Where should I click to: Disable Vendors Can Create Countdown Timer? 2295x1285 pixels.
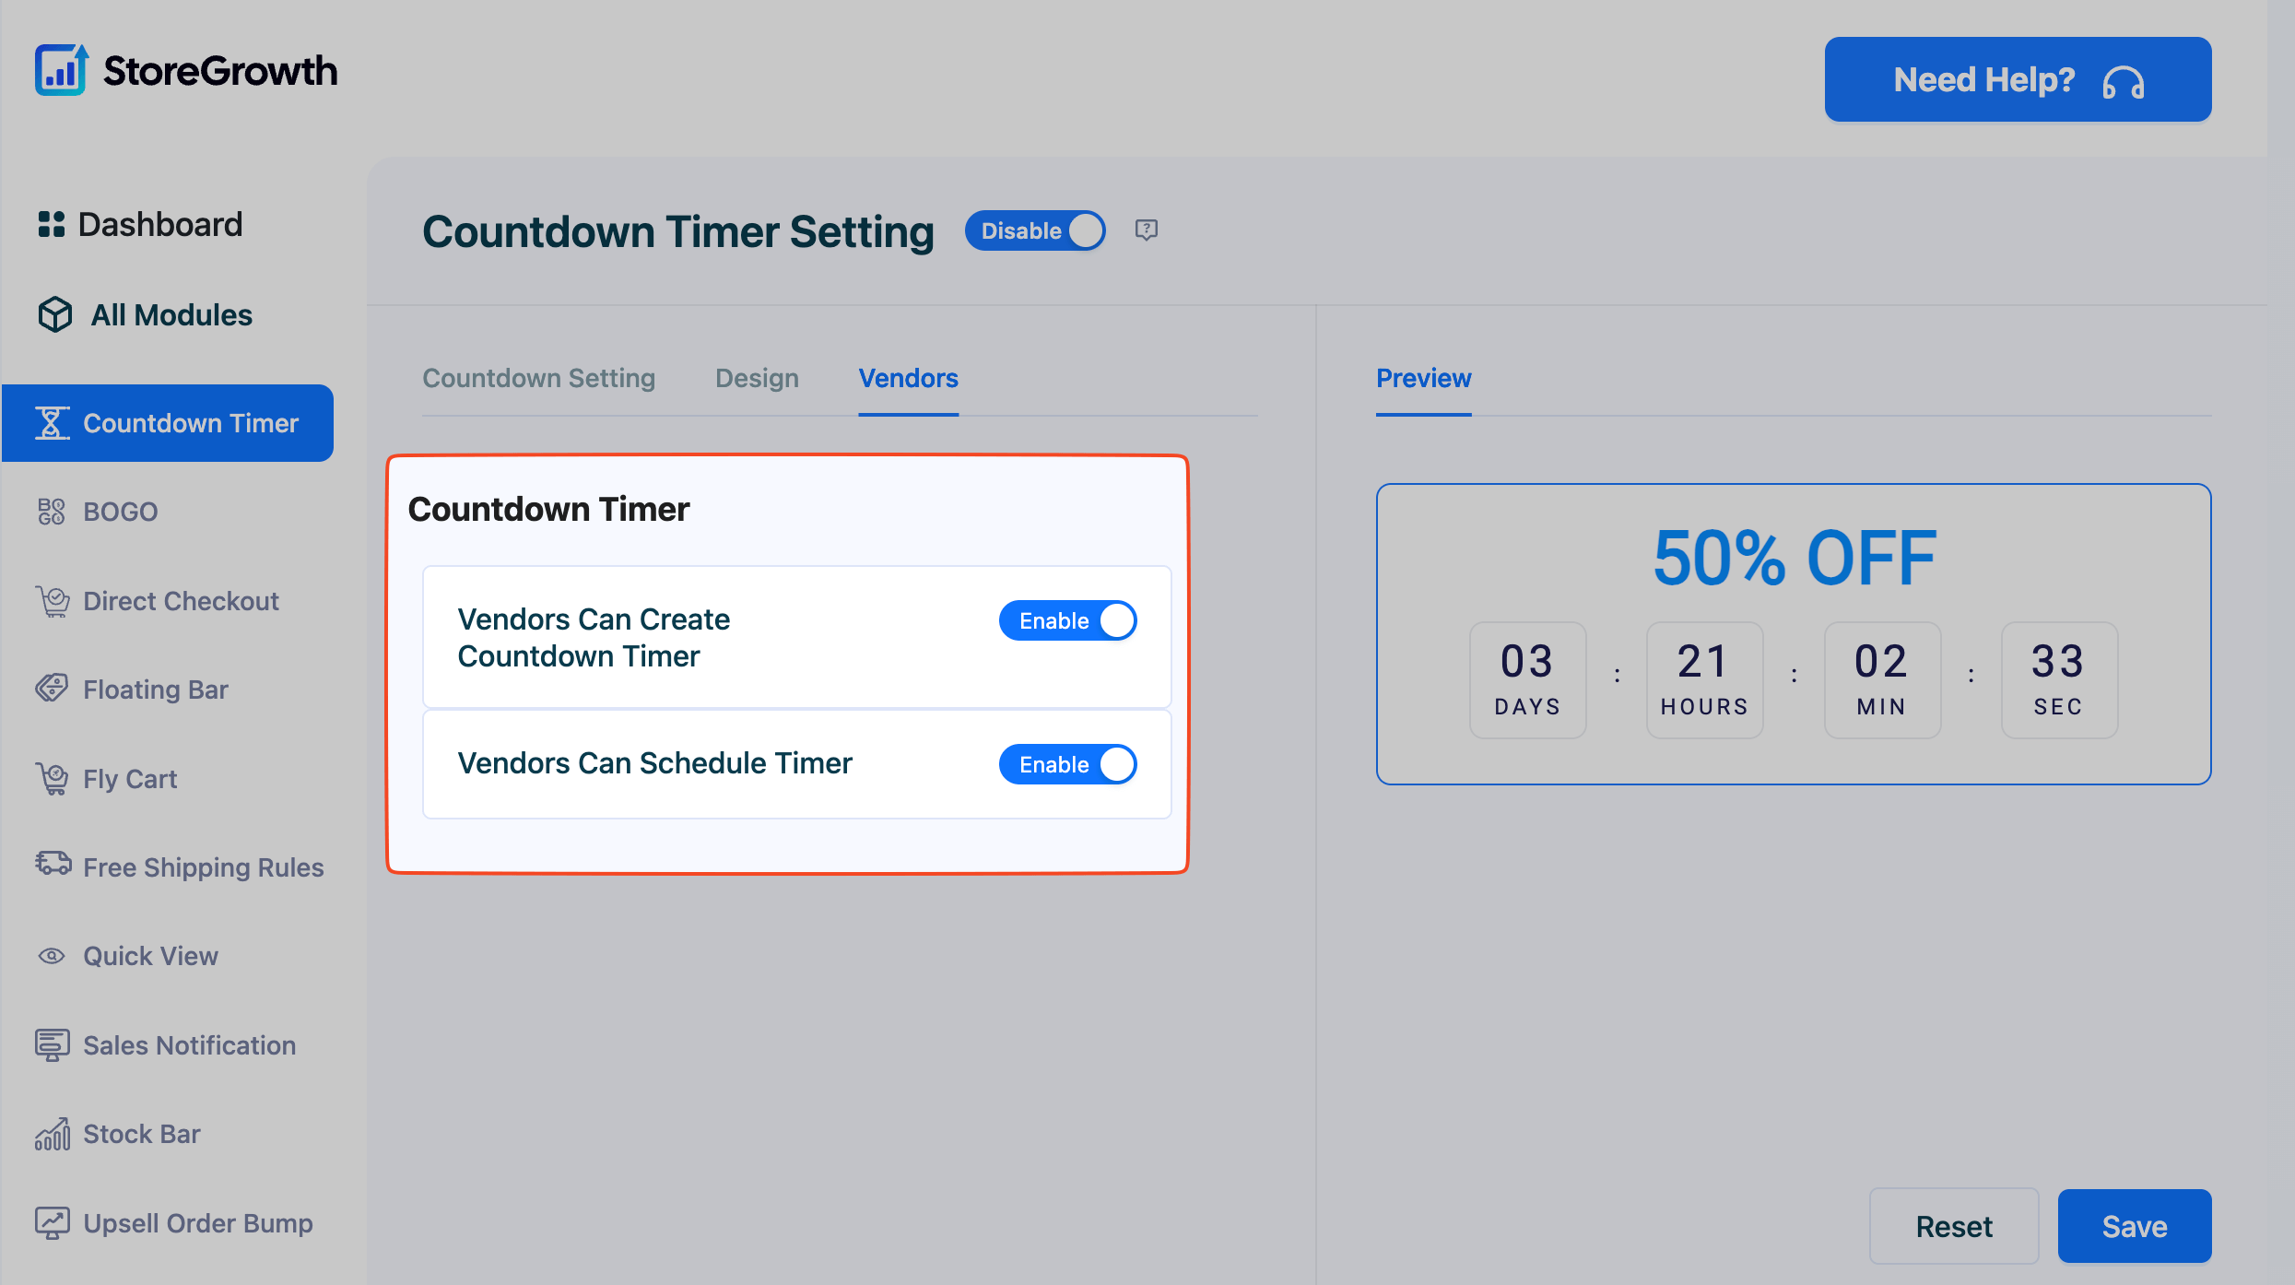pos(1067,620)
